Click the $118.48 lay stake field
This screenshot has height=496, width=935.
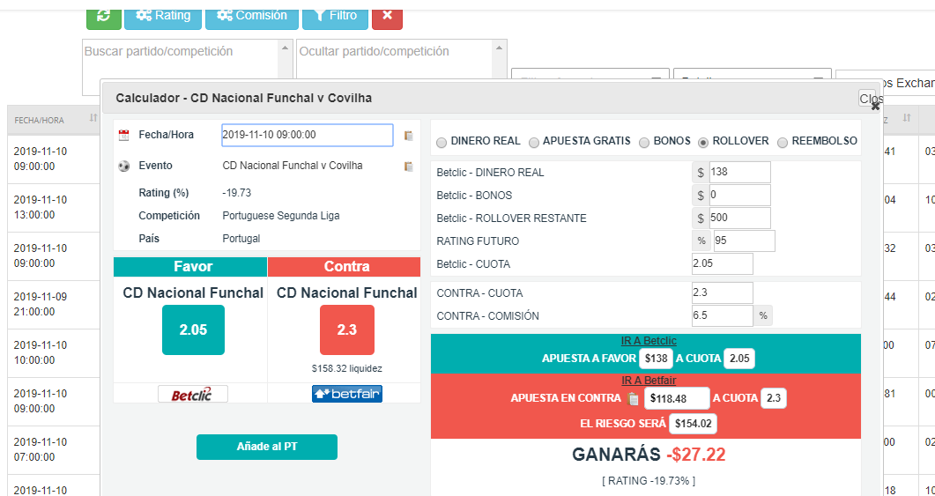point(677,398)
